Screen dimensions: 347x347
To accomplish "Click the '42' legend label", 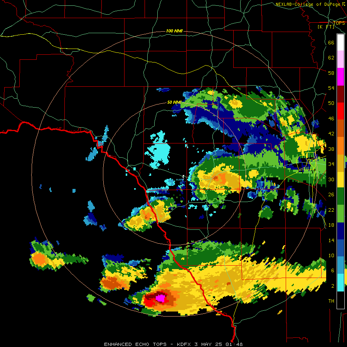I will (331, 134).
